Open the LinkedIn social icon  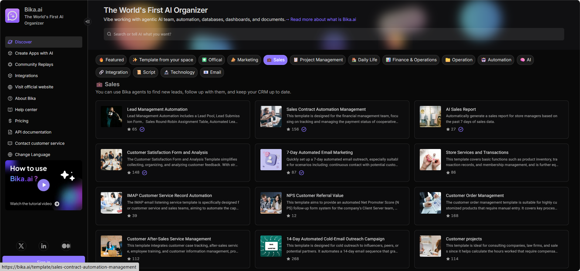[44, 246]
